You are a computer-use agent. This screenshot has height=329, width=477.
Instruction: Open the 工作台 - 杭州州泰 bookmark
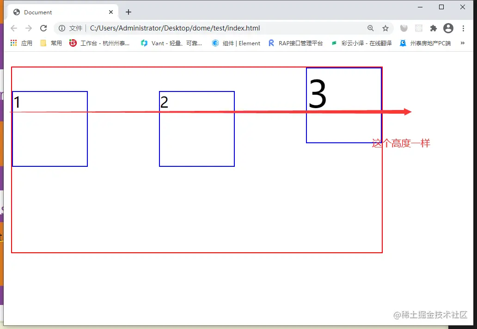coord(99,43)
